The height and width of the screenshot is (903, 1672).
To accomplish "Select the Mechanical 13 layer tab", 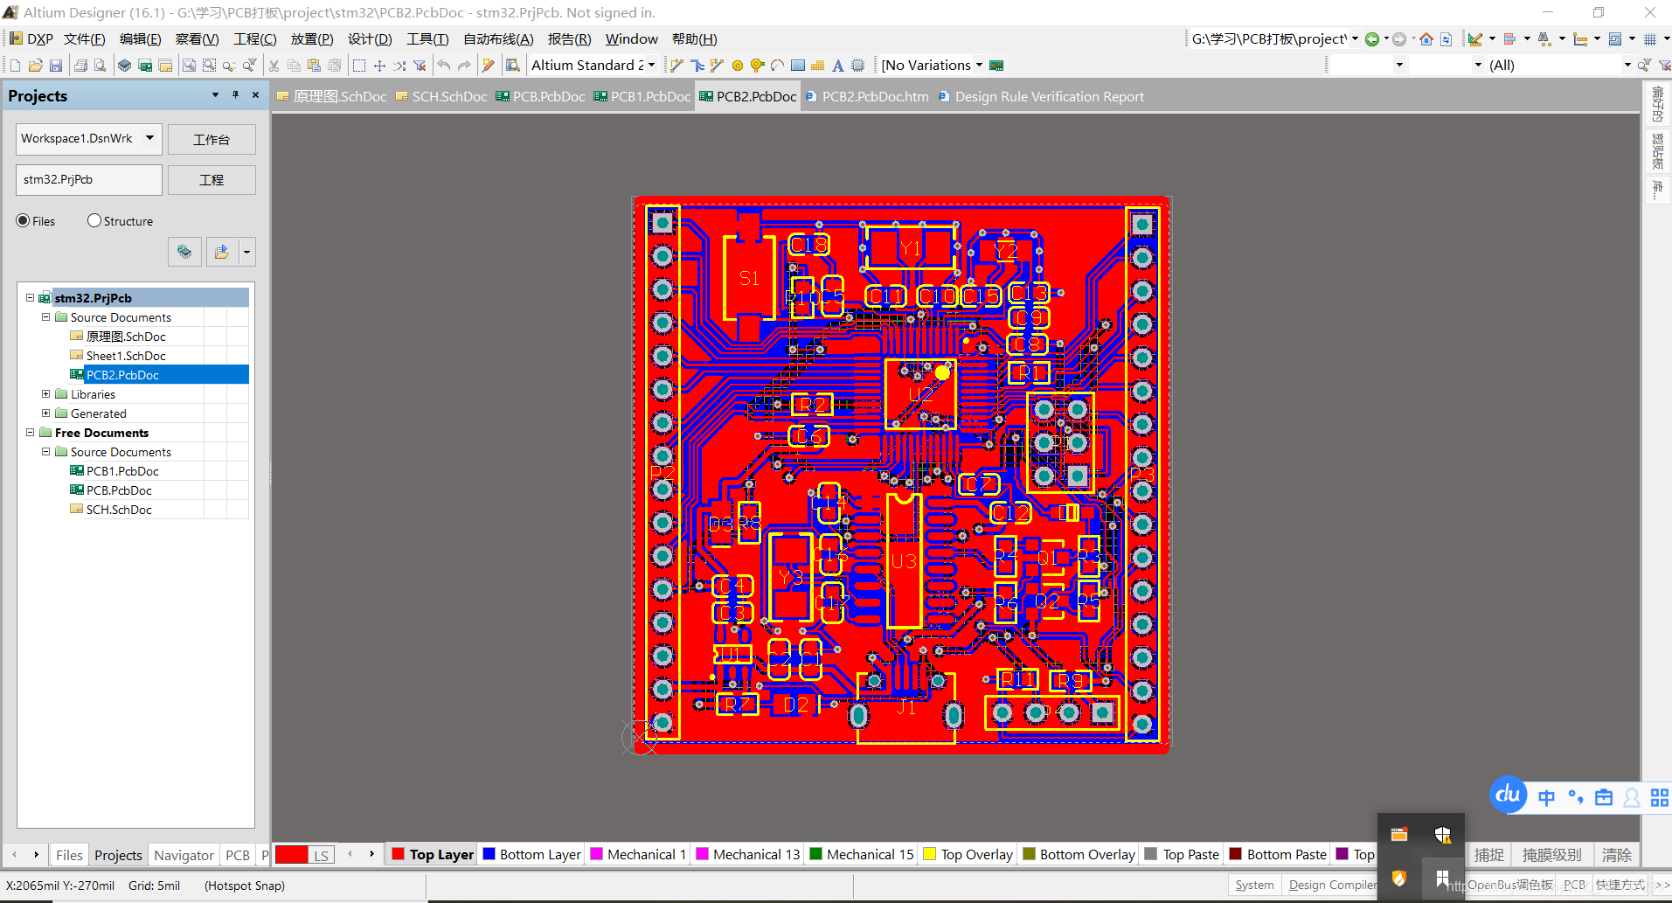I will (x=748, y=855).
